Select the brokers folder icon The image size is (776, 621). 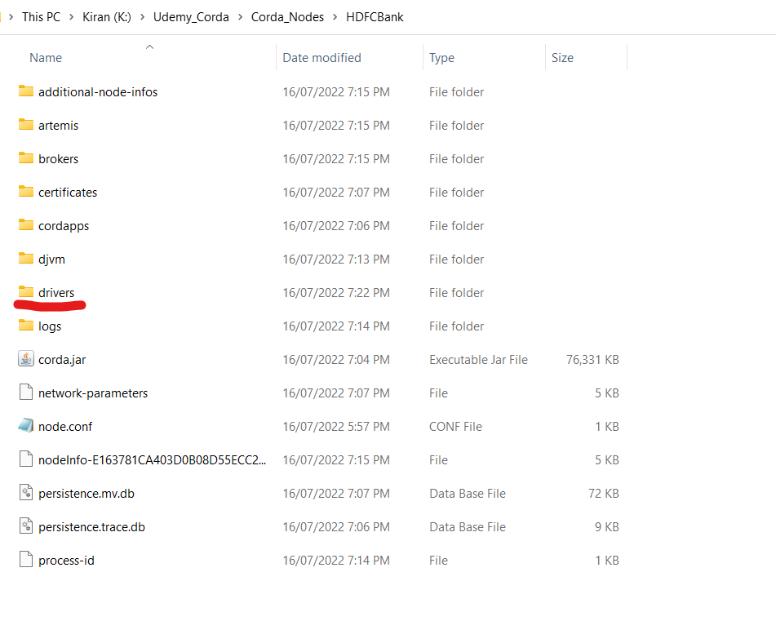(x=26, y=158)
